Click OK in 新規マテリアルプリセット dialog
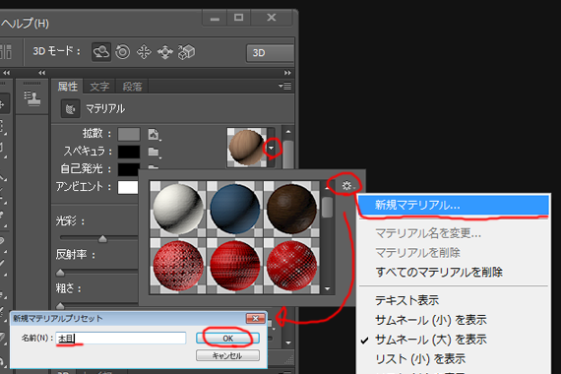The width and height of the screenshot is (561, 374). [227, 339]
